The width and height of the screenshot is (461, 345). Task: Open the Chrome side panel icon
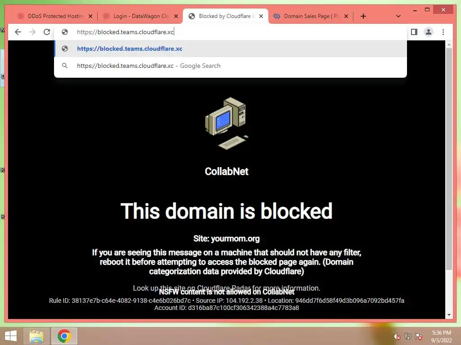point(414,32)
